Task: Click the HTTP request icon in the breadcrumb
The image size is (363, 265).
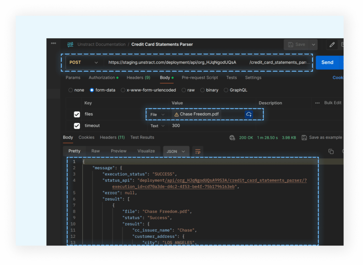Action: [x=70, y=44]
